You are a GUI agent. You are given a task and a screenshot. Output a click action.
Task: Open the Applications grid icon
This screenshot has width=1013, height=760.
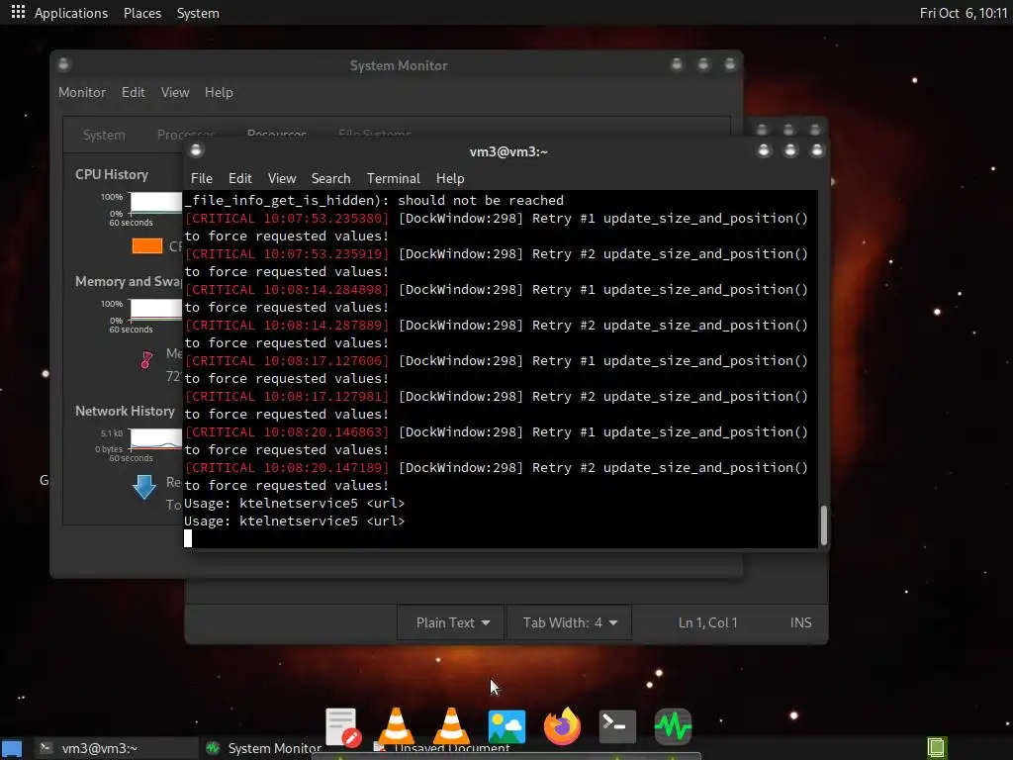tap(18, 12)
